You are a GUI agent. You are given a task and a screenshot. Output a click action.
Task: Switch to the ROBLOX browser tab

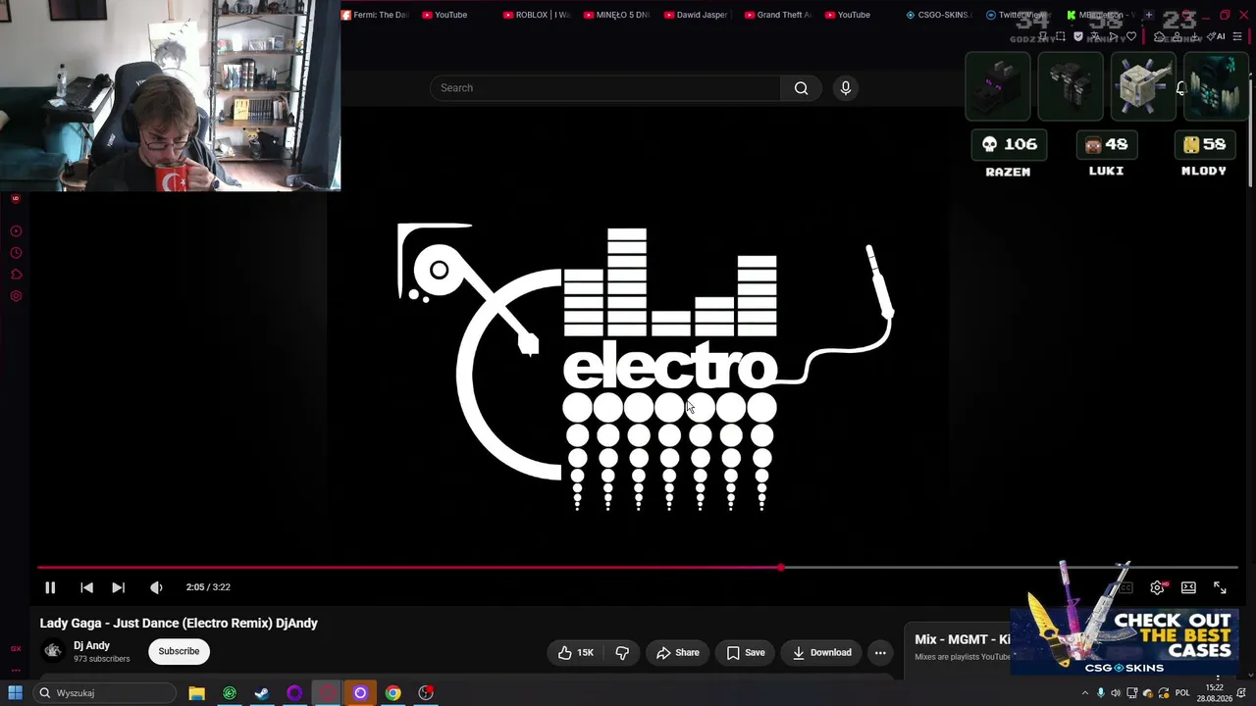point(539,15)
